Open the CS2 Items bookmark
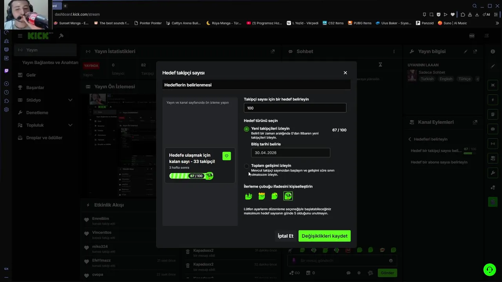Screen dimensions: 502x282 (333, 23)
